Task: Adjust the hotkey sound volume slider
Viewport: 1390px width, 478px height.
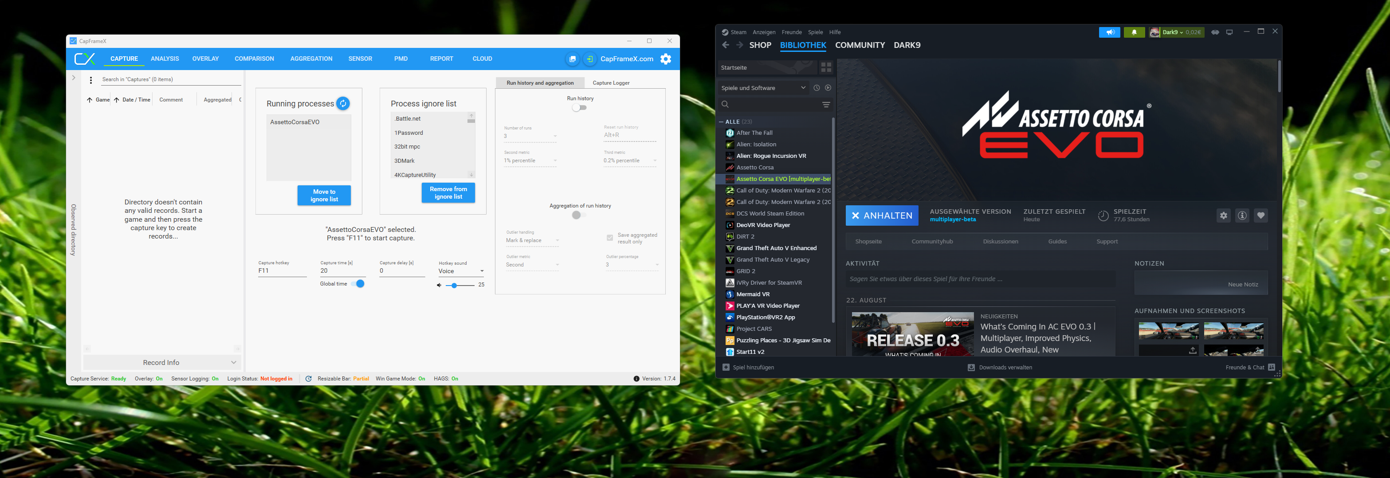Action: pos(460,285)
